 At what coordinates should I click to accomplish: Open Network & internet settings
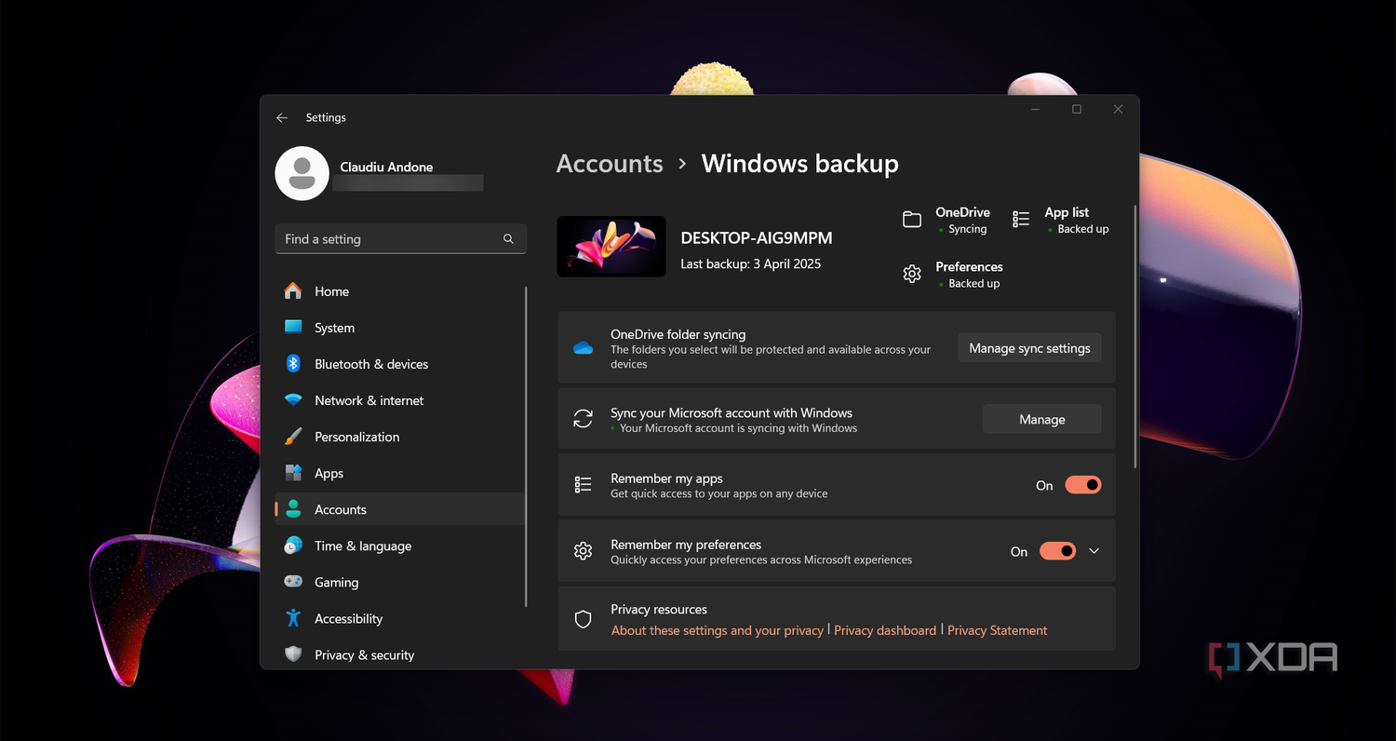400,400
